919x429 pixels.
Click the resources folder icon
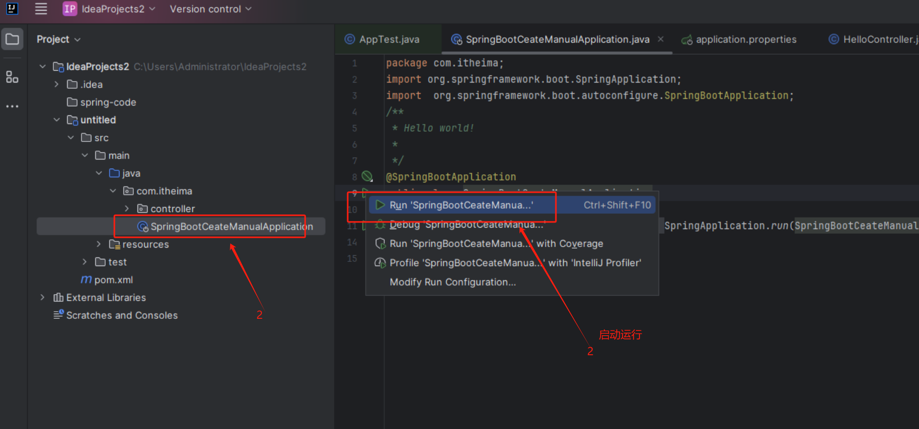(x=114, y=244)
